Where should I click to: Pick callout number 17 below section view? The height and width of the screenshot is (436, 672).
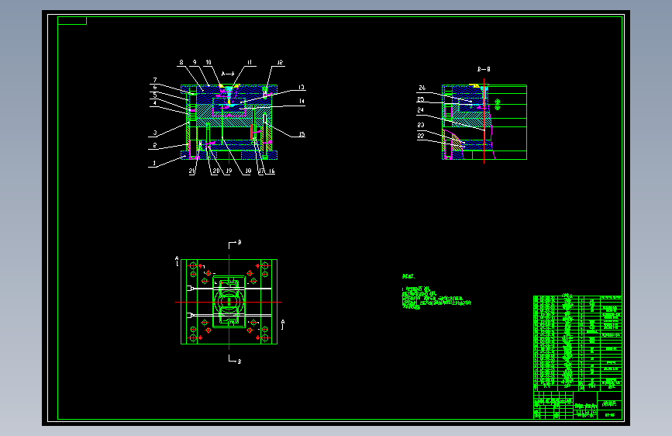coord(261,171)
